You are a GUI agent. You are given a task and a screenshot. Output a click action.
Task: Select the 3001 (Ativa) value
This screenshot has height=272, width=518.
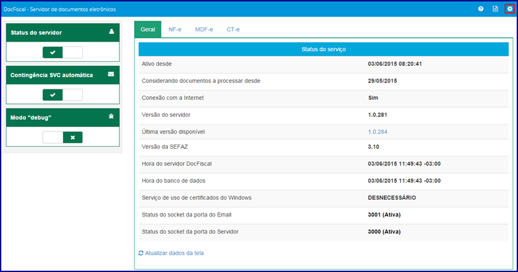tap(384, 215)
